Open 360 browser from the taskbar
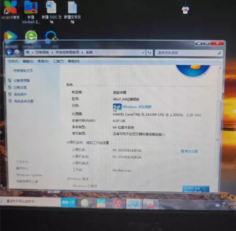Image resolution: width=236 pixels, height=231 pixels. tap(84, 203)
